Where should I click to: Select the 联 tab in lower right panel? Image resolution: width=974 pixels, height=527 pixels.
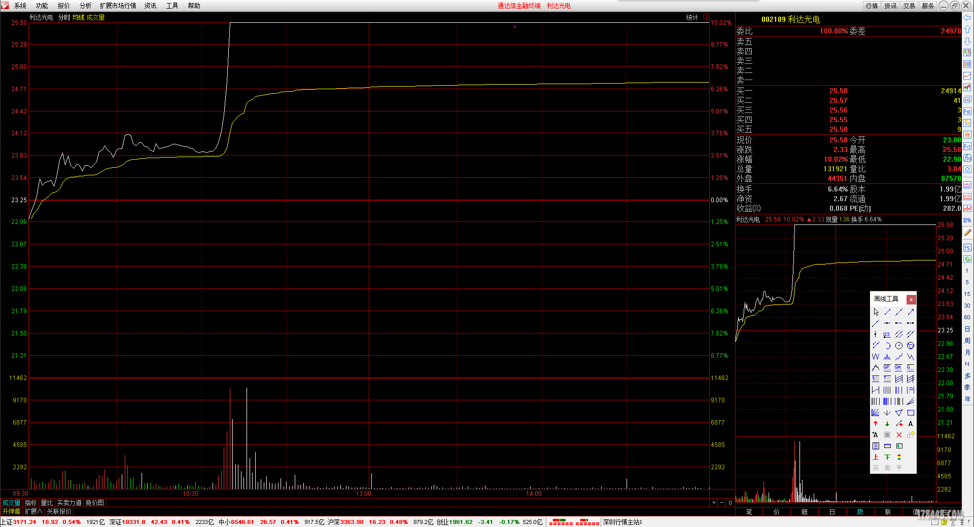pos(888,512)
